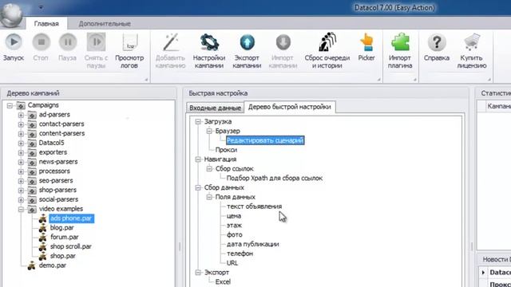
Task: Click the цена data field
Action: click(x=234, y=216)
